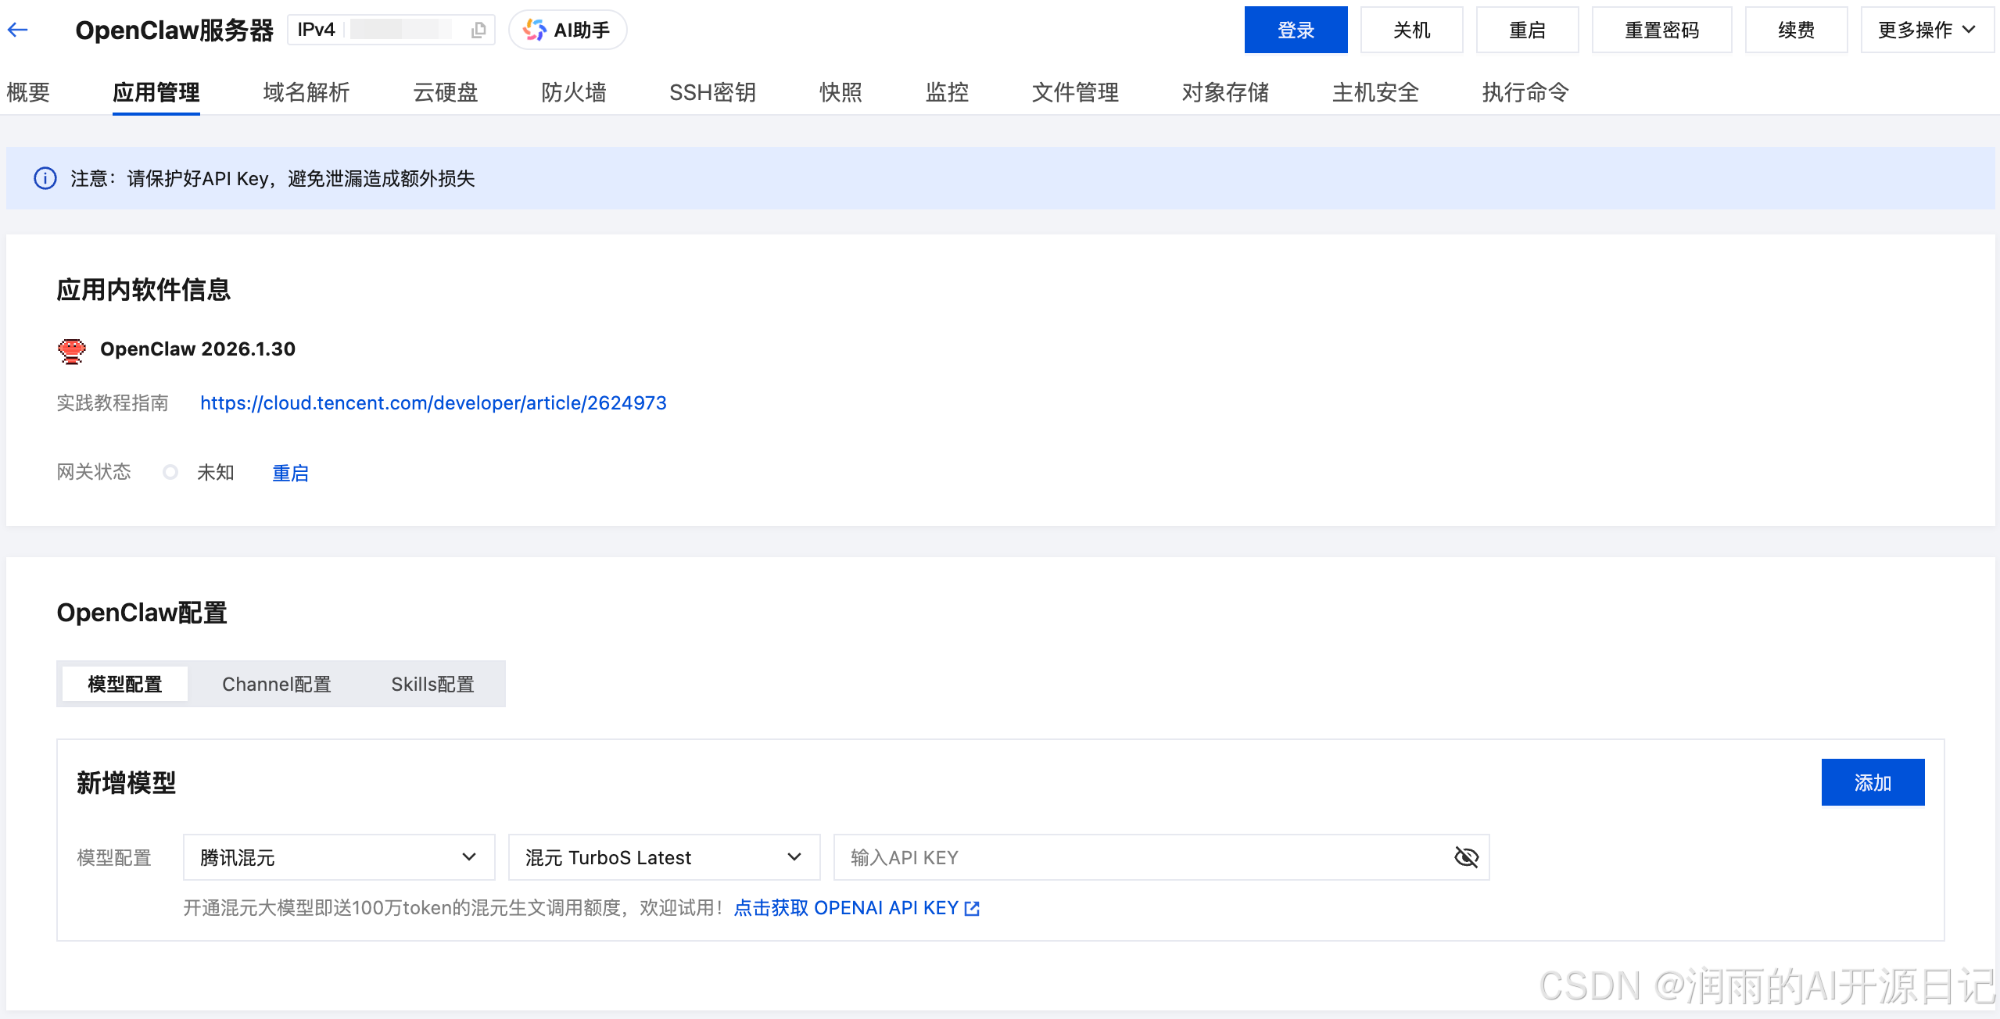Switch to the Skills配置 tab
This screenshot has height=1019, width=2000.
click(x=432, y=684)
